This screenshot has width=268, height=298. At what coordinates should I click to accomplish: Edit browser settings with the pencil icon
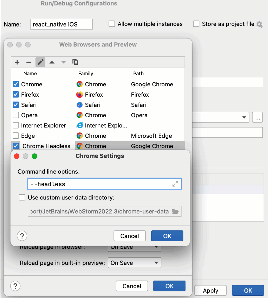[x=40, y=62]
